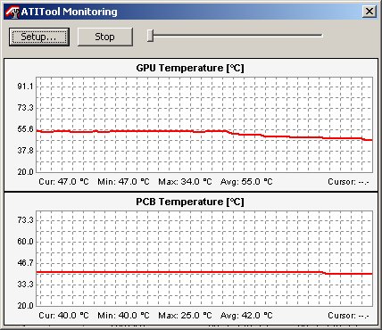Click the ATITool icon in title bar
The width and height of the screenshot is (382, 330).
point(12,12)
